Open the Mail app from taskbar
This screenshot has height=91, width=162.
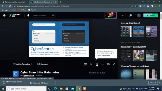click(x=73, y=89)
